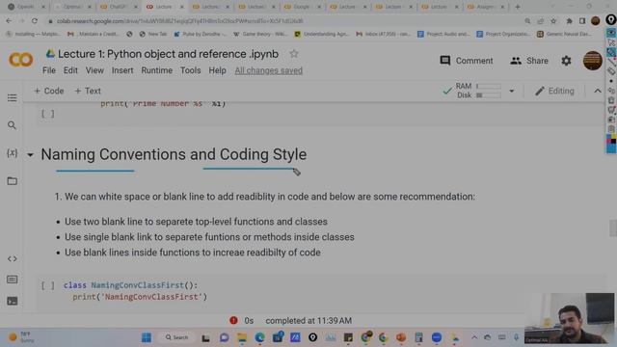The width and height of the screenshot is (617, 347).
Task: Open the Files folder panel
Action: coord(13,181)
